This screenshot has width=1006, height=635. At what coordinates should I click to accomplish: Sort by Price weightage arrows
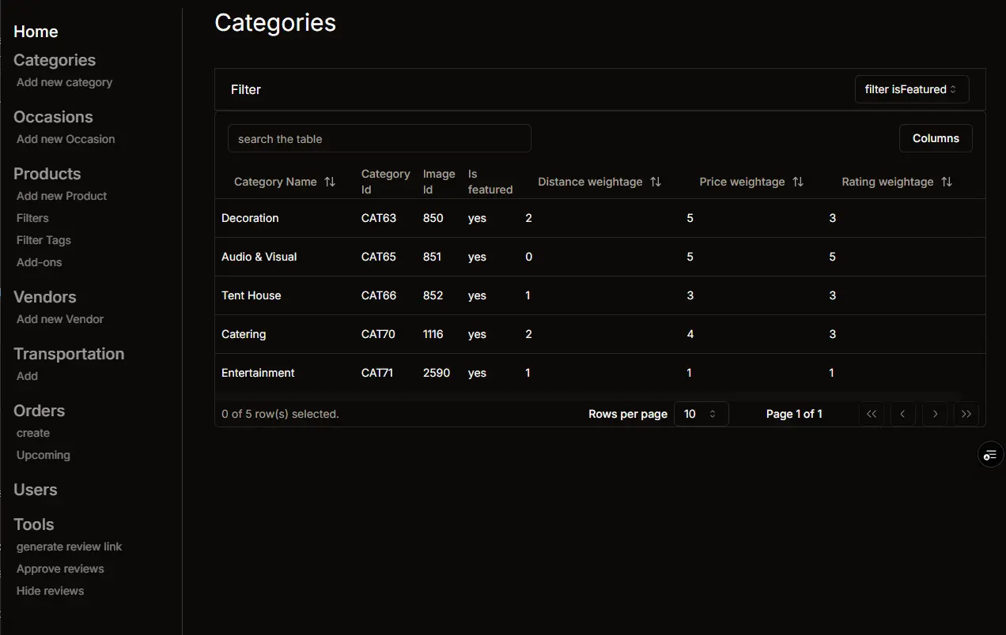coord(798,182)
